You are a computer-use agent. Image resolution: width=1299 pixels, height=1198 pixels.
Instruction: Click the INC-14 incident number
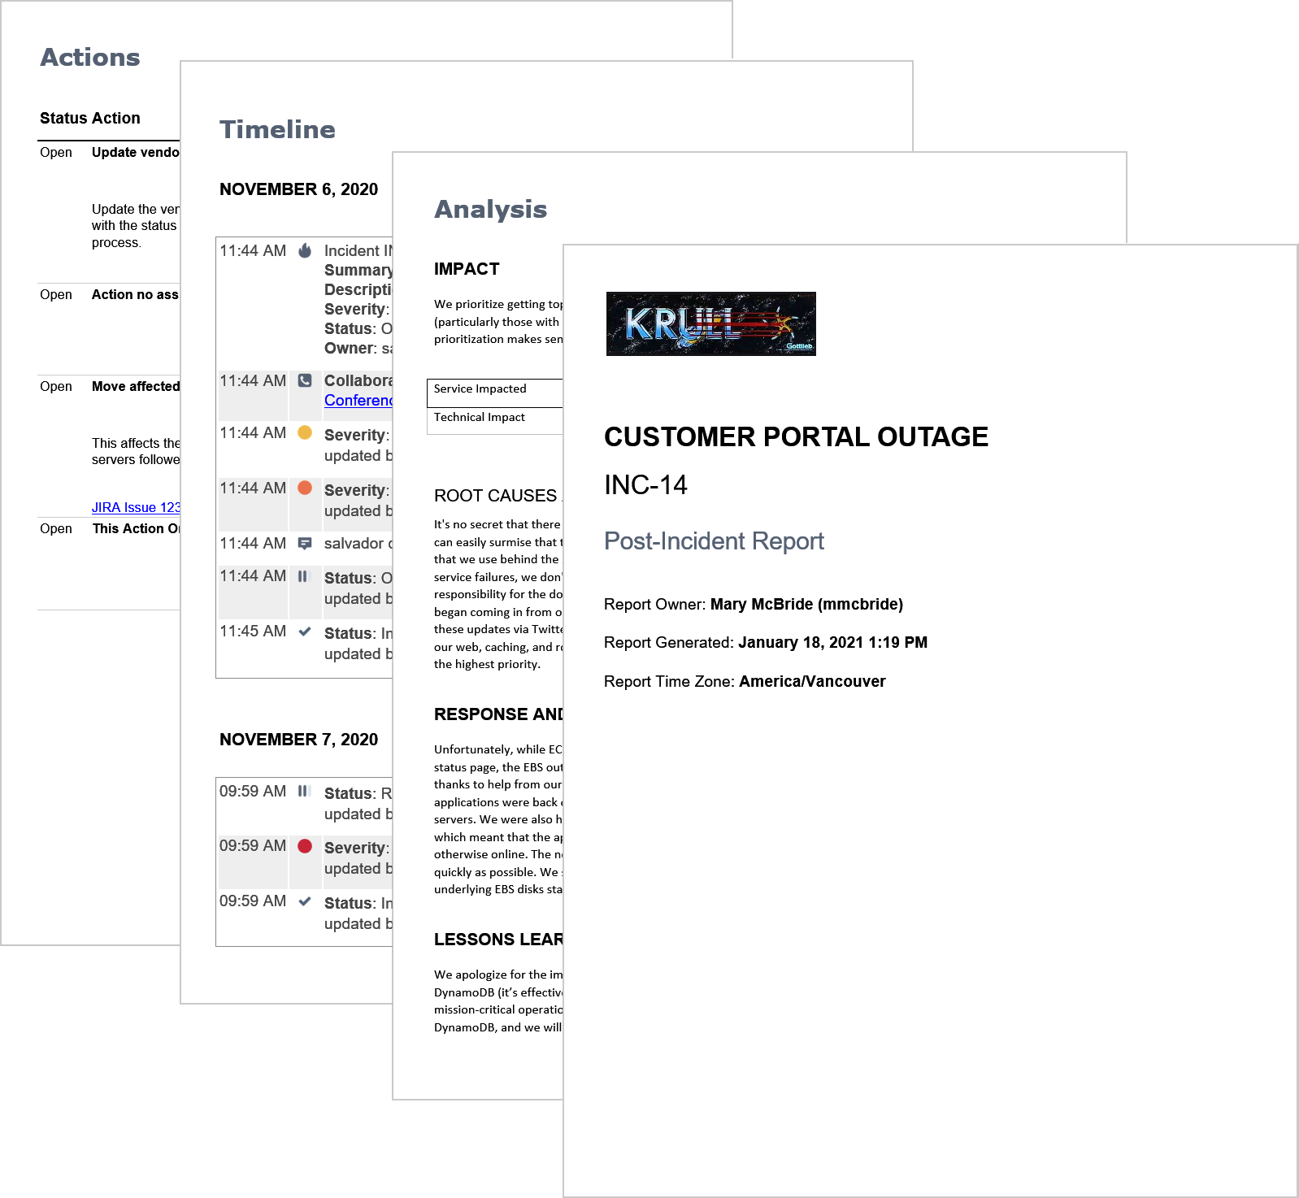[x=645, y=485]
